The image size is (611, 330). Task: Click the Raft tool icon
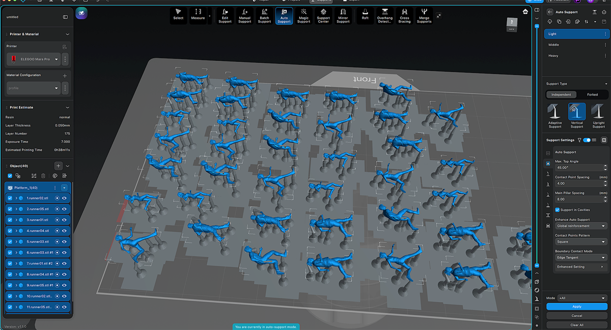coord(365,15)
